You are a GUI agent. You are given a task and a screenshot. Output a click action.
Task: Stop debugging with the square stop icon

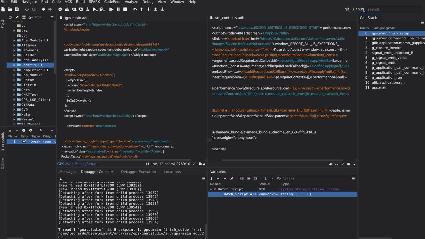coord(125,9)
